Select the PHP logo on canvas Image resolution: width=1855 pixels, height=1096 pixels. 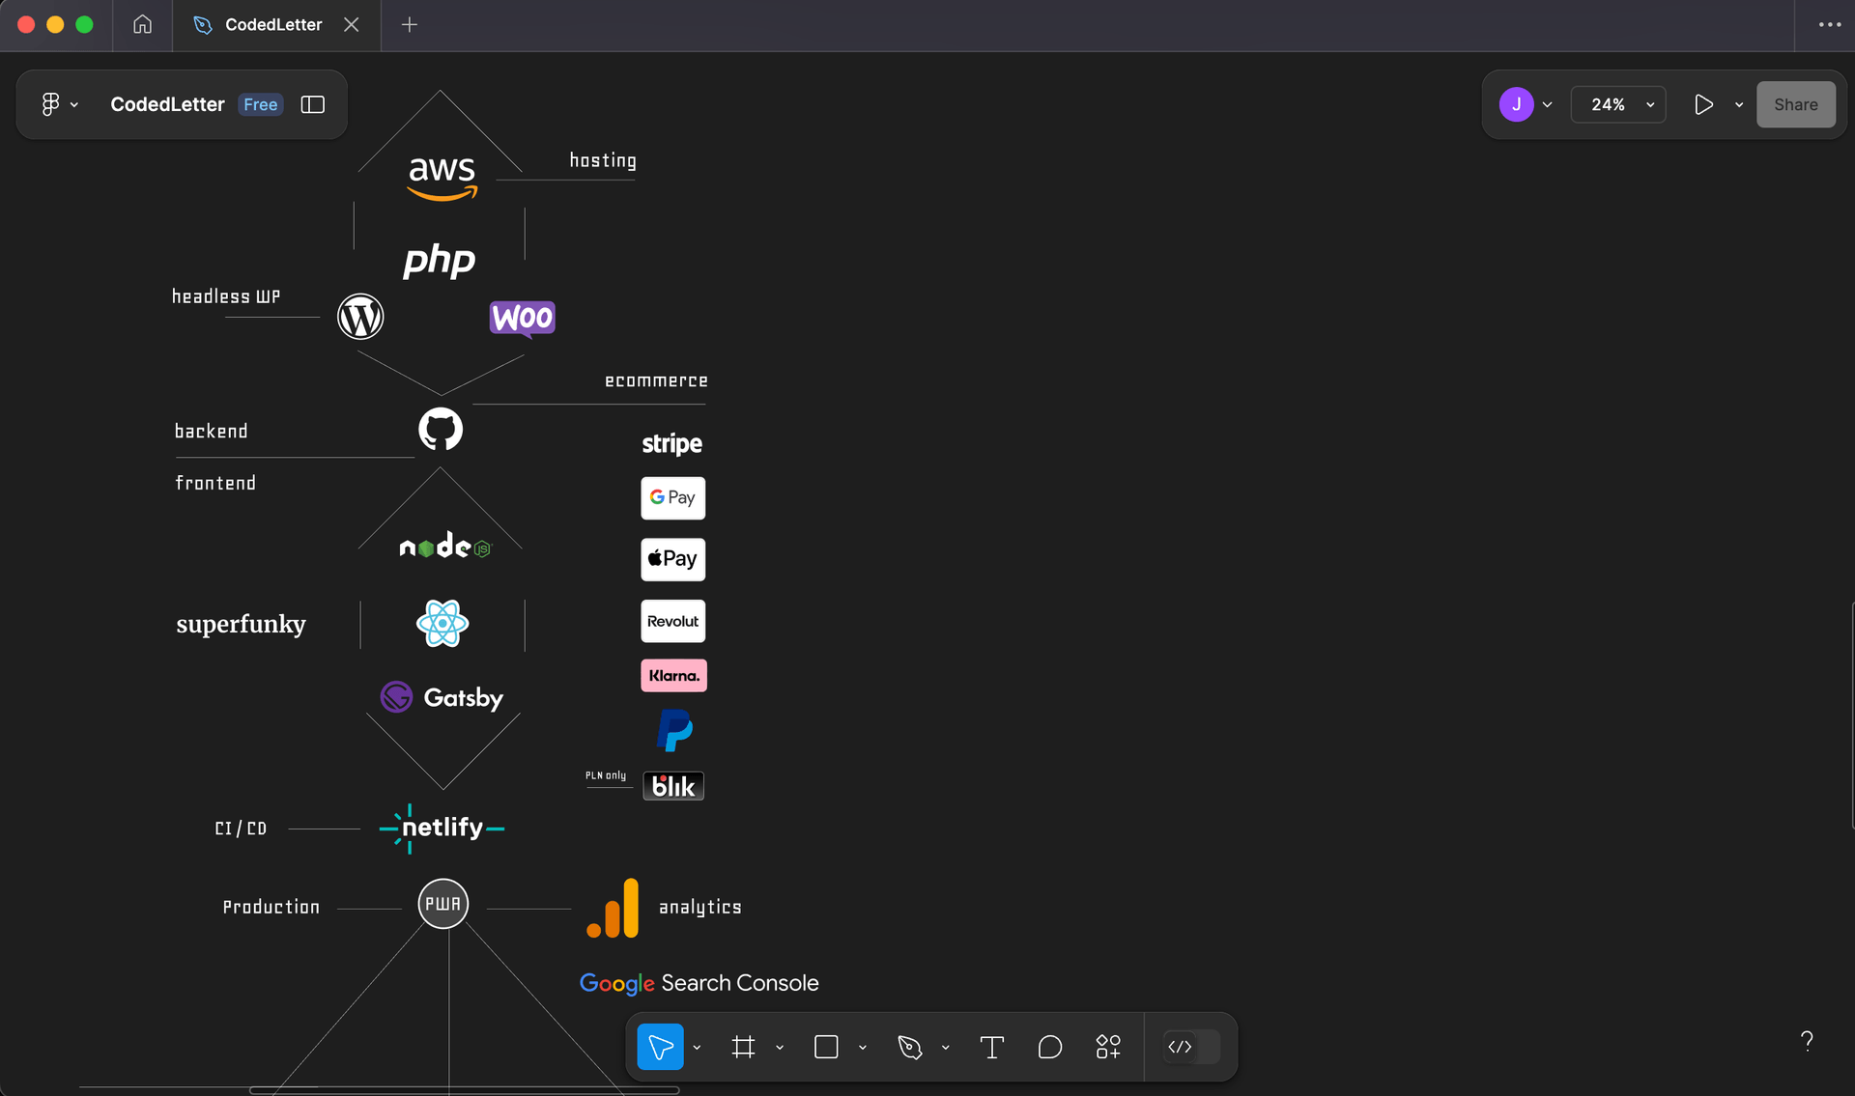[x=440, y=260]
